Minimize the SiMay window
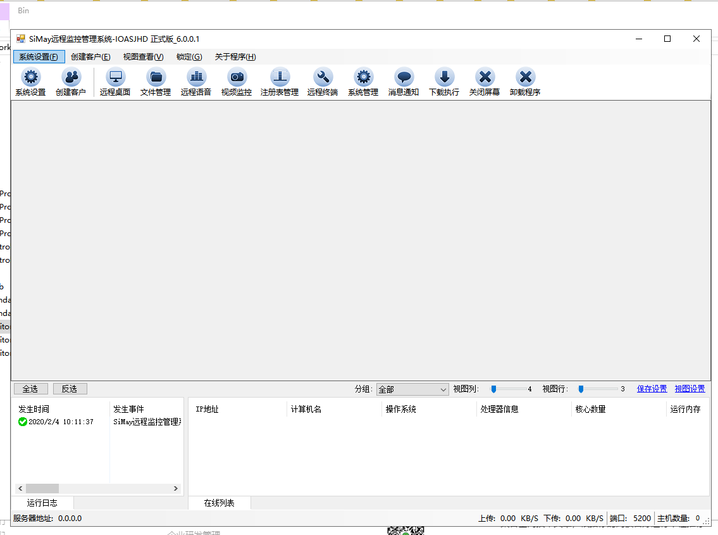Image resolution: width=718 pixels, height=535 pixels. [639, 39]
